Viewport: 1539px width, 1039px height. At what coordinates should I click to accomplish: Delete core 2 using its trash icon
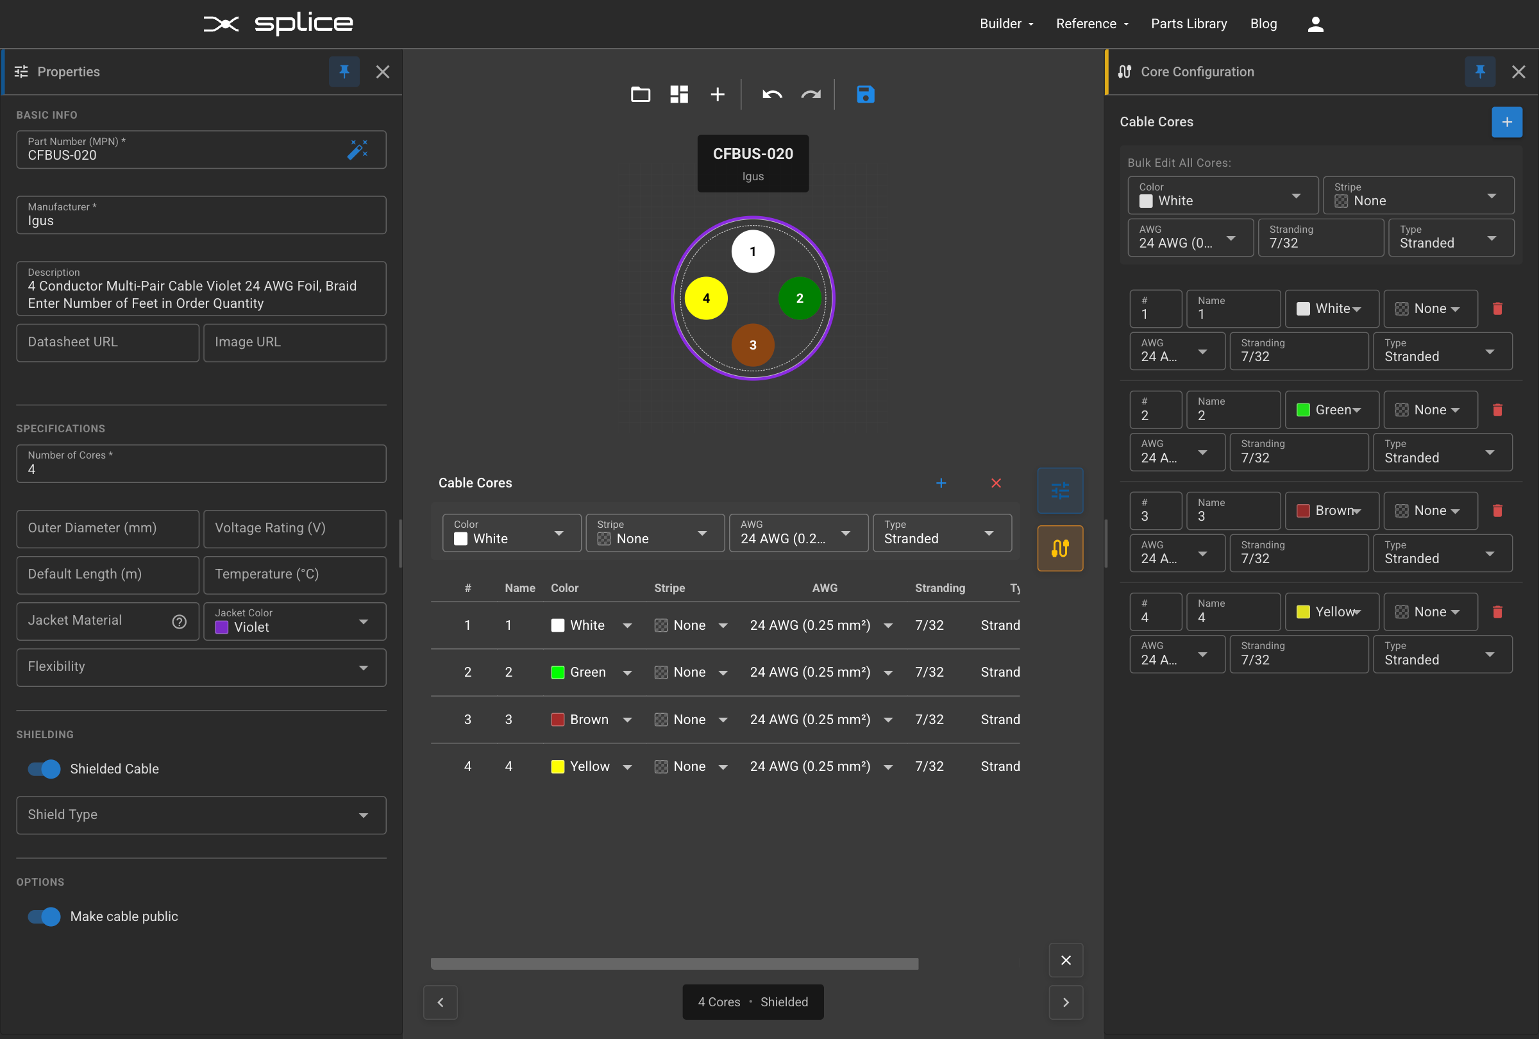point(1498,410)
